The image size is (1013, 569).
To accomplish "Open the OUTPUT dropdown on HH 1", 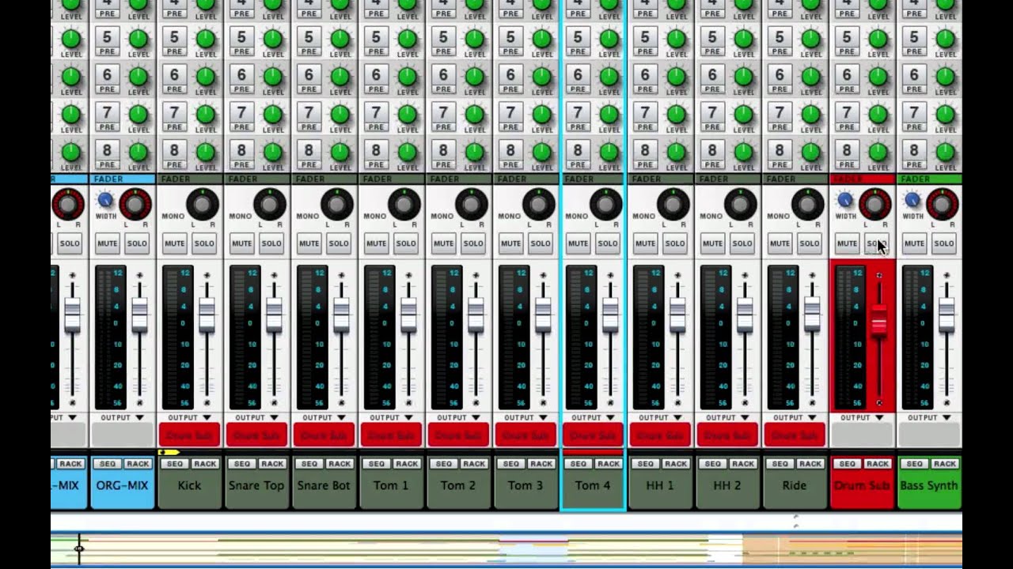I will (x=661, y=417).
